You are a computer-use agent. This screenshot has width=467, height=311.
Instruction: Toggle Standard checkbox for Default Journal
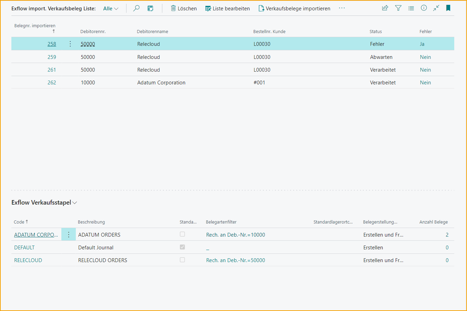click(182, 247)
